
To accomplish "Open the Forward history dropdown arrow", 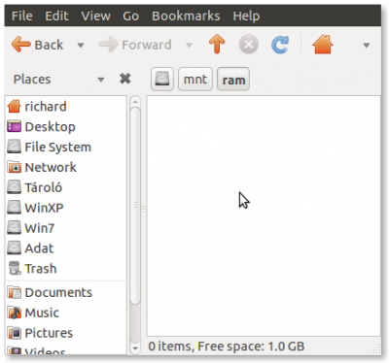I will coord(189,45).
